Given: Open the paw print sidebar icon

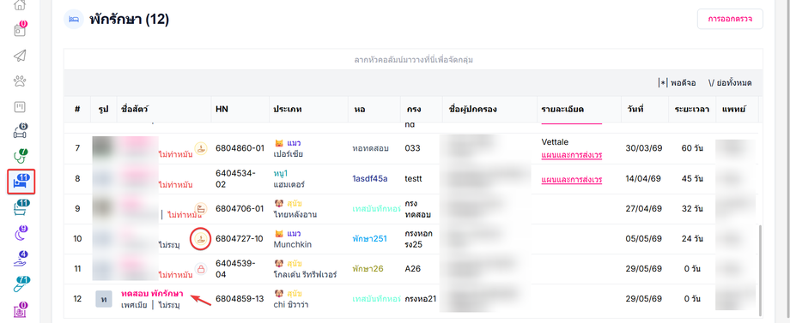Looking at the screenshot, I should coord(20,81).
